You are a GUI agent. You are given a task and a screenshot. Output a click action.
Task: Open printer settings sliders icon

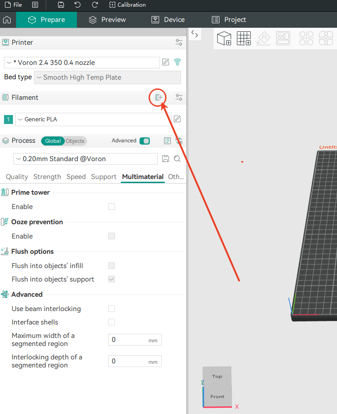(x=179, y=43)
